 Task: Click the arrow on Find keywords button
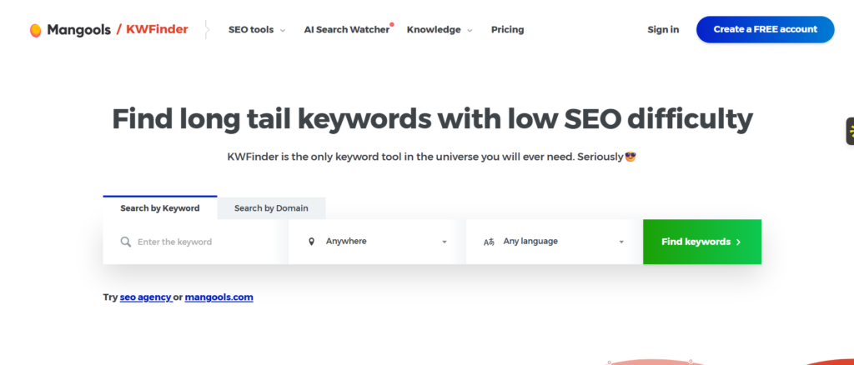[738, 242]
